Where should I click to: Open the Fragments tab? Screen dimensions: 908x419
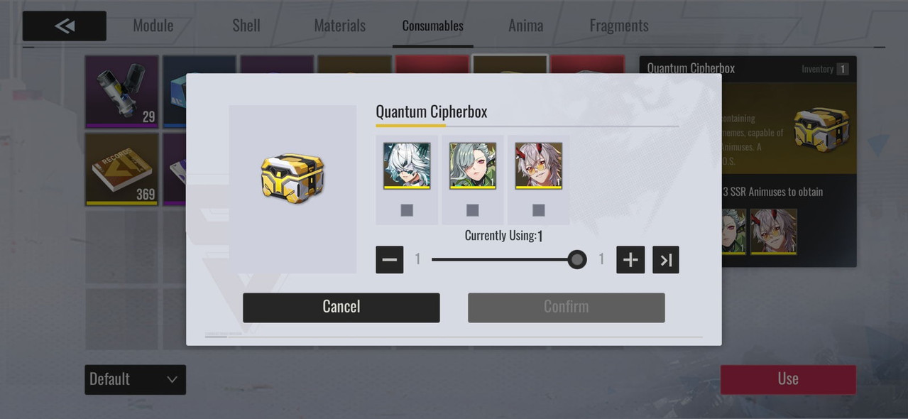point(619,26)
